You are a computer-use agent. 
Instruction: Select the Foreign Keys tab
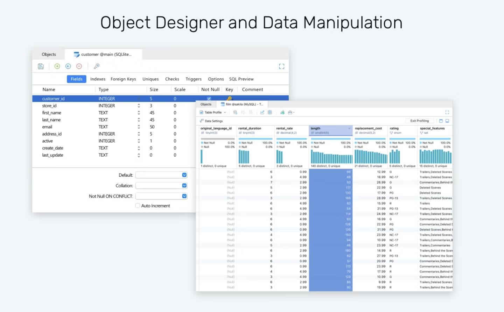(123, 79)
